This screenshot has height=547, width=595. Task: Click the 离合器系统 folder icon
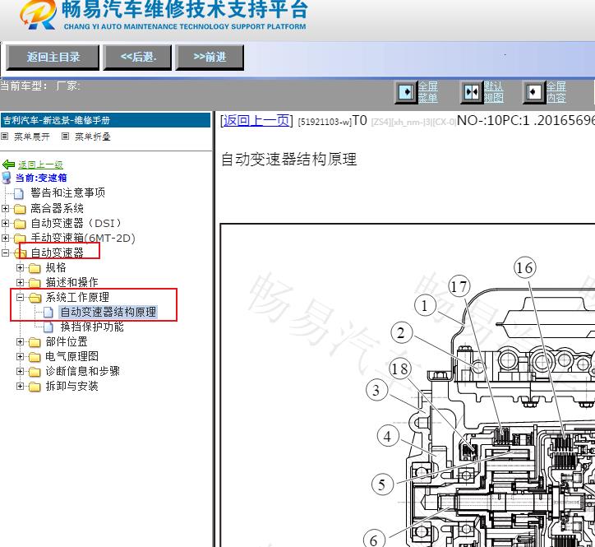[20, 209]
